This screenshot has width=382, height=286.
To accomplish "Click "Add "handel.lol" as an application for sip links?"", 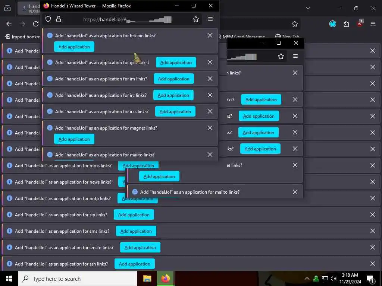I will (61, 215).
